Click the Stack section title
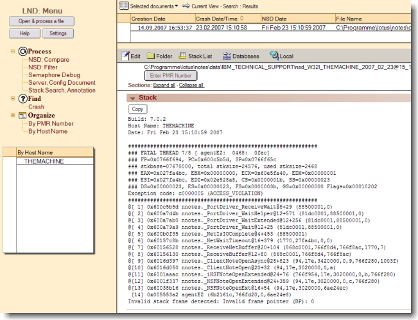Viewport: 418px width, 320px height. pos(148,98)
